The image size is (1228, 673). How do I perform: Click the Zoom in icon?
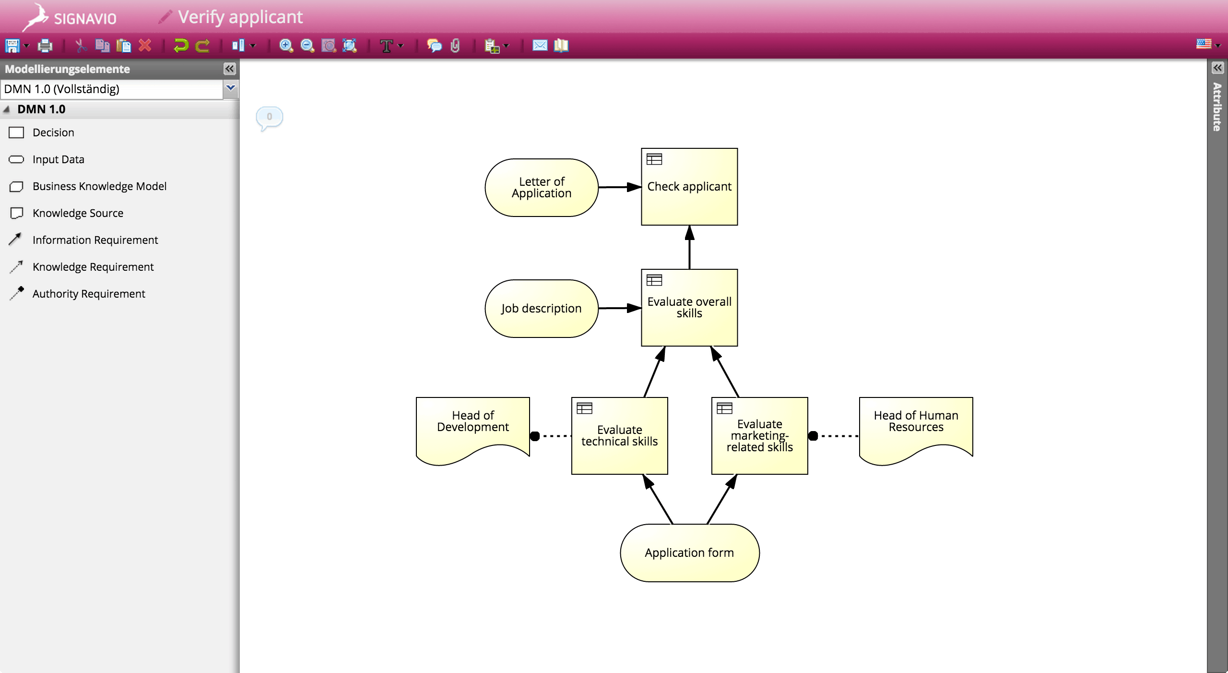(286, 46)
